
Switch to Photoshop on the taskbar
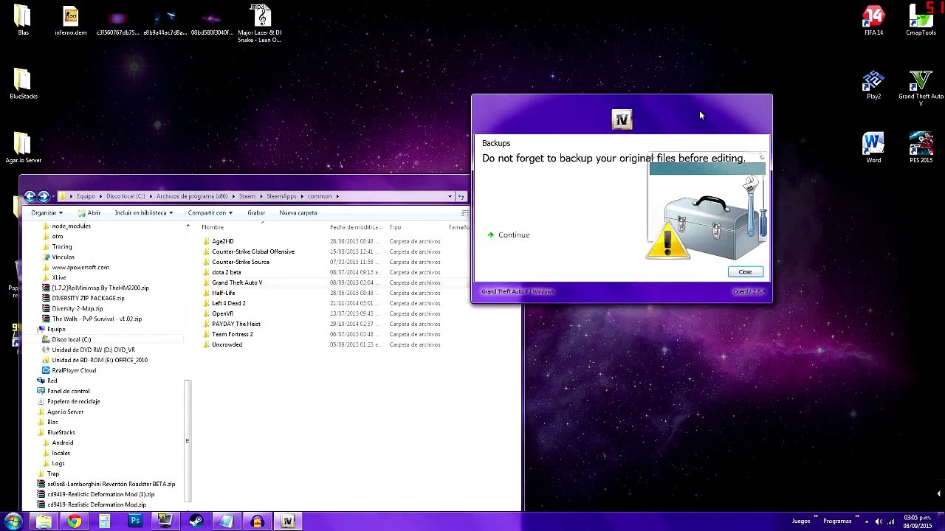click(x=135, y=521)
